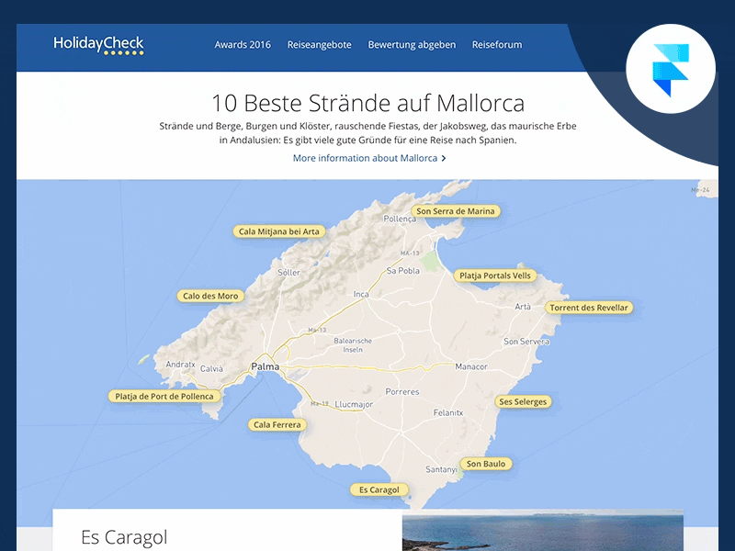Click the Torrent des Revellar beach label

click(589, 308)
